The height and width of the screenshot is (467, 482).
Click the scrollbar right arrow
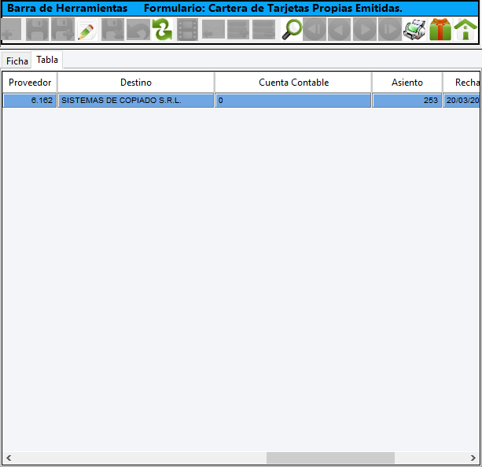tap(472, 458)
